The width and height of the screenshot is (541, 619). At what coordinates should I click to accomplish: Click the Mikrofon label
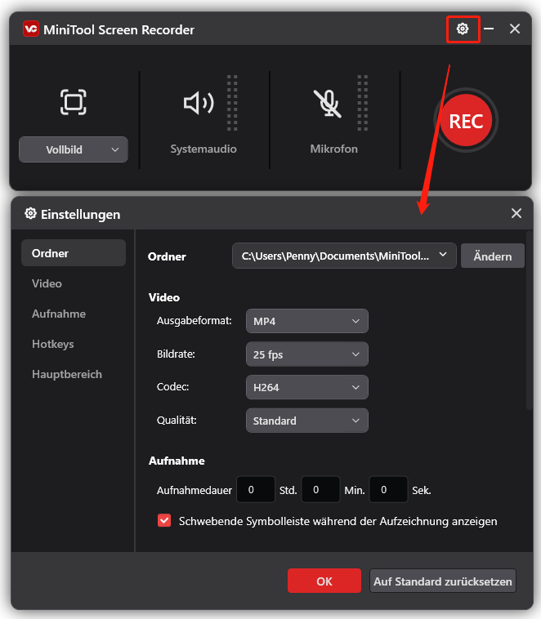[334, 149]
